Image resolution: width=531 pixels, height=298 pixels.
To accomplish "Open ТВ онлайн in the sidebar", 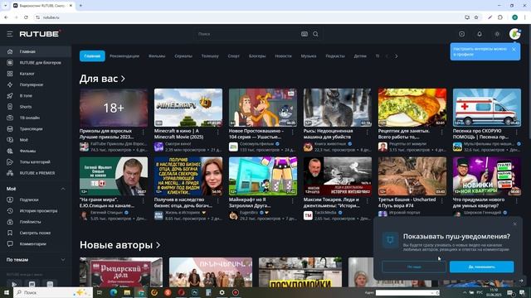I will tap(36, 118).
